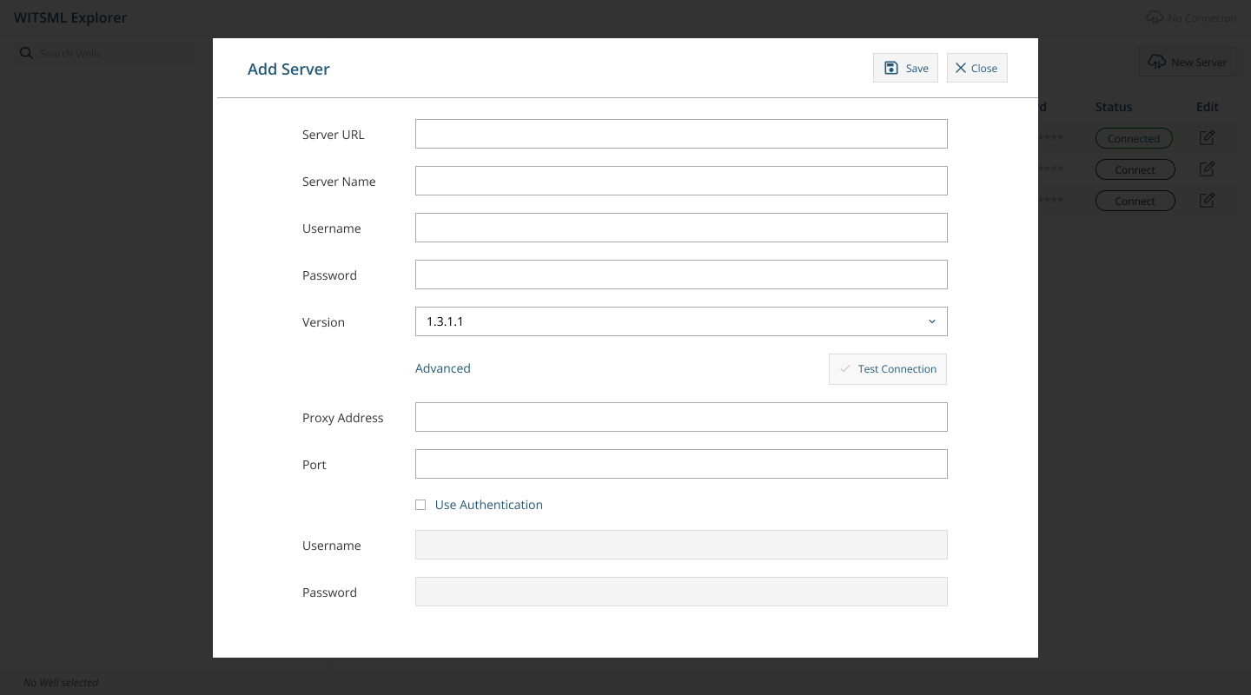
Task: Click the checkmark icon inside Test Connection
Action: [845, 368]
